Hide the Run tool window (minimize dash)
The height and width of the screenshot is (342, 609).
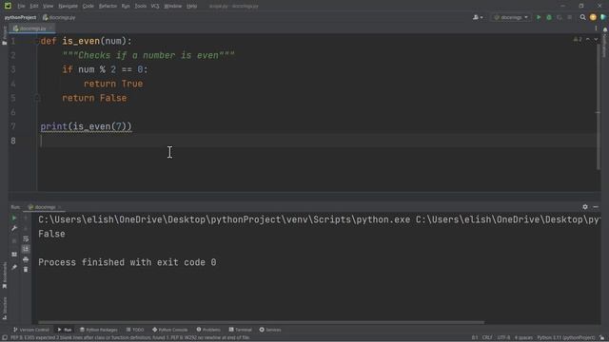pyautogui.click(x=596, y=207)
